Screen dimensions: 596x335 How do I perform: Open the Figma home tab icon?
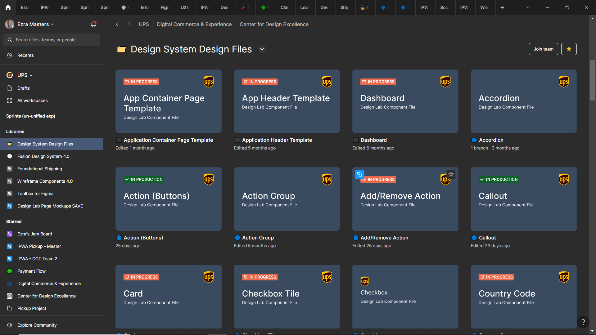(8, 7)
